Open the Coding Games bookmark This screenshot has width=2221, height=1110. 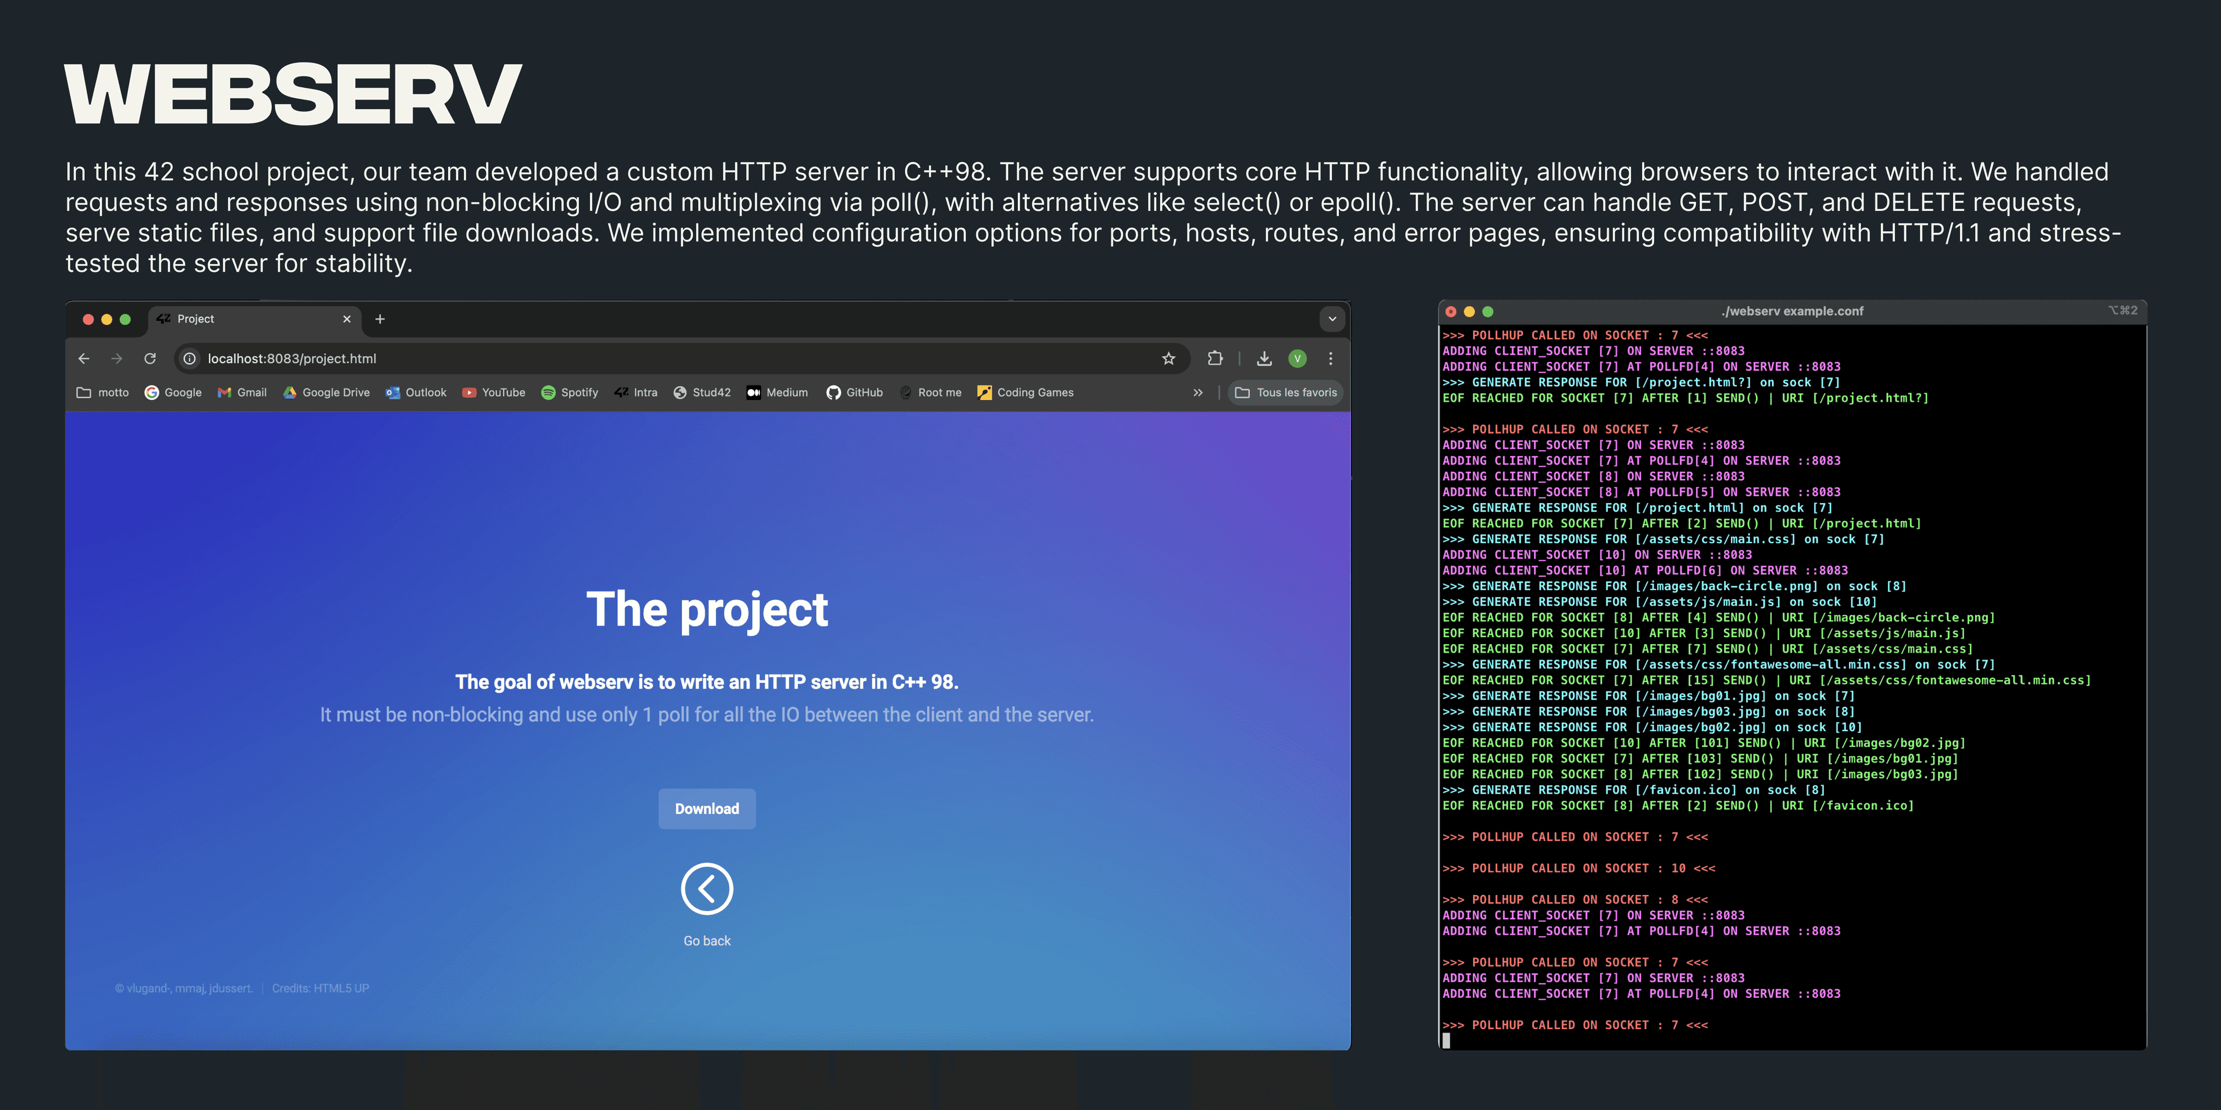[x=1026, y=392]
